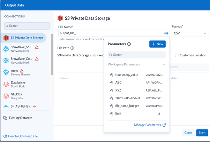Open the How to Download File link

(x=23, y=136)
